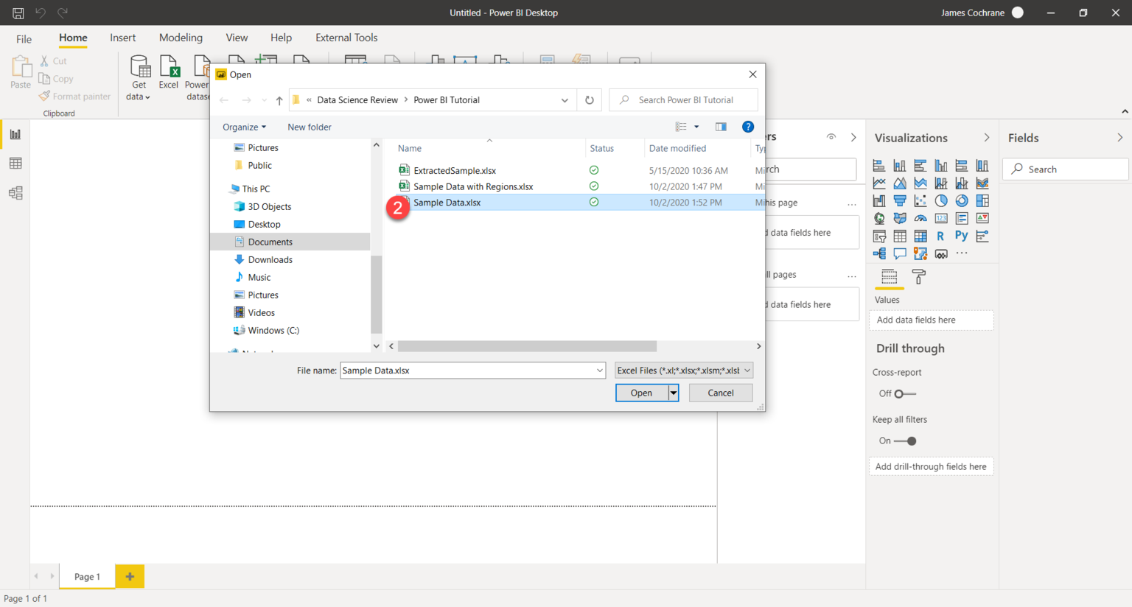
Task: Select the Map visualization globe icon
Action: [x=879, y=218]
